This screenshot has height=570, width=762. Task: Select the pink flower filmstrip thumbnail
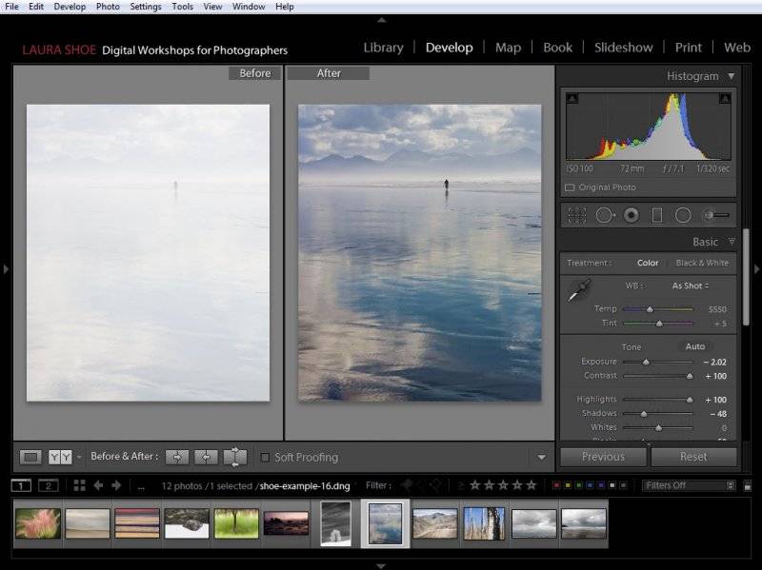point(38,523)
